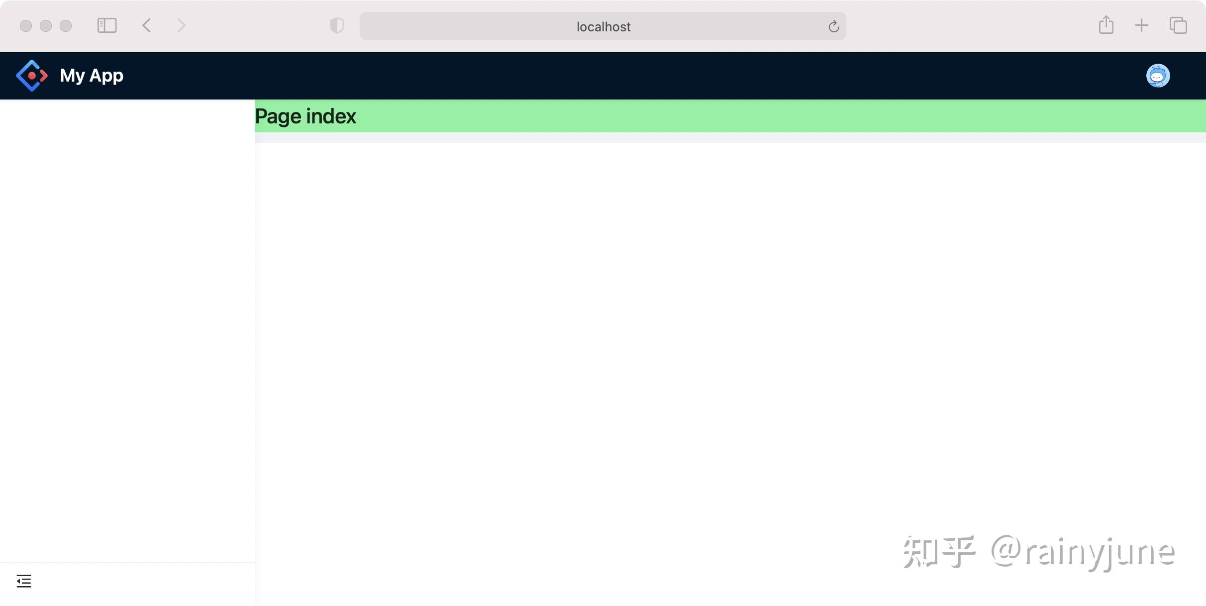The image size is (1206, 606).
Task: Collapse the left sidebar menu
Action: tap(24, 581)
